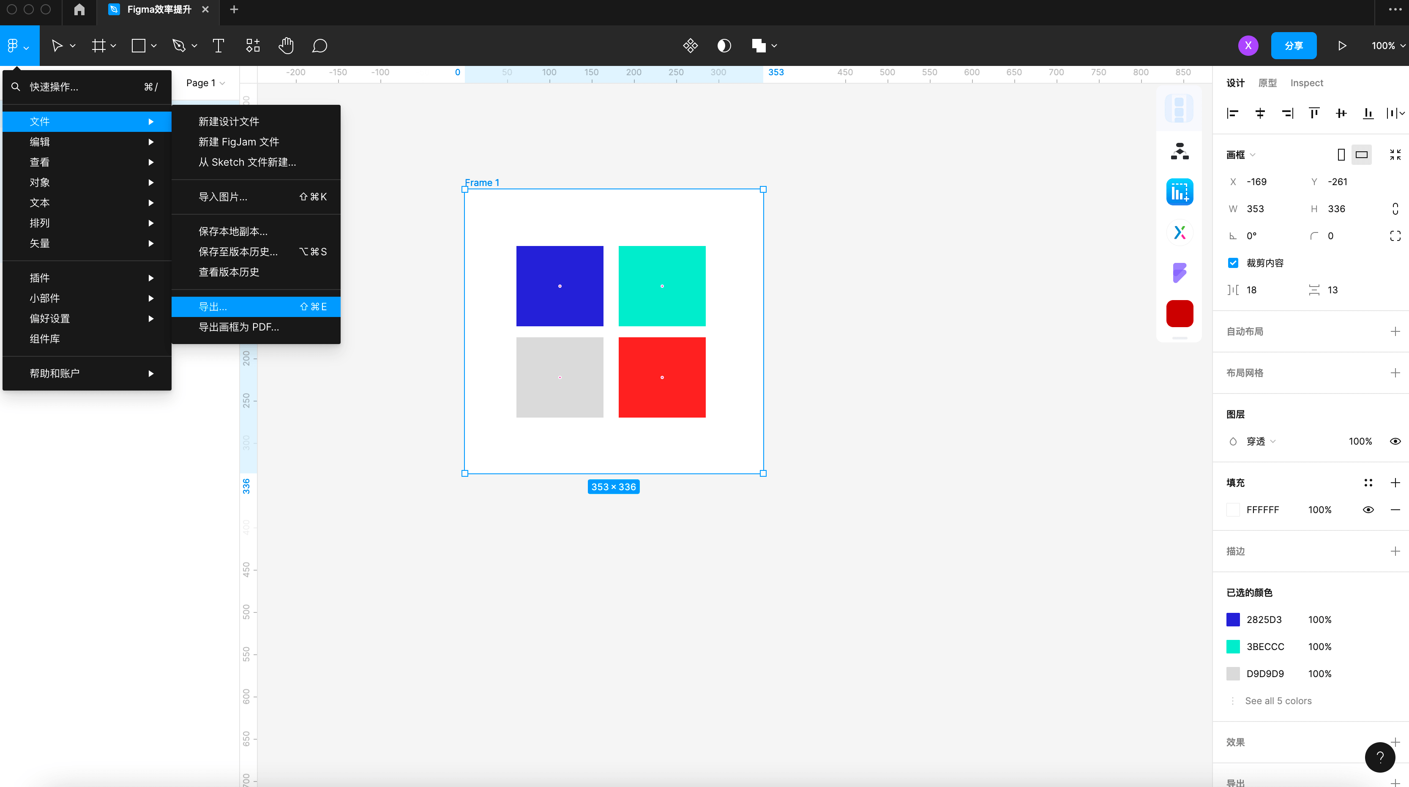Screen dimensions: 1409x787
Task: Switch to the 原型 prototype tab
Action: [x=1267, y=83]
